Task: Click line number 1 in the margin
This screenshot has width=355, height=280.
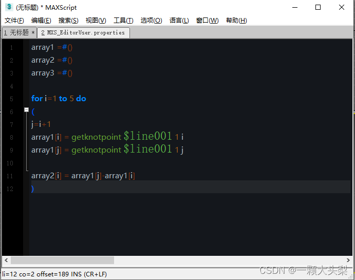Action: pos(11,48)
